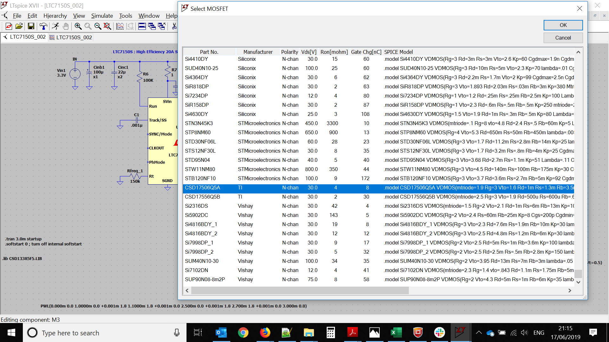Click the Run simulation running-man icon
The image size is (609, 342).
(x=56, y=26)
